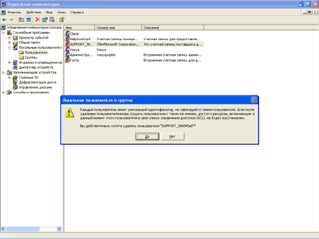Click the console icon in title bar

pos(3,4)
